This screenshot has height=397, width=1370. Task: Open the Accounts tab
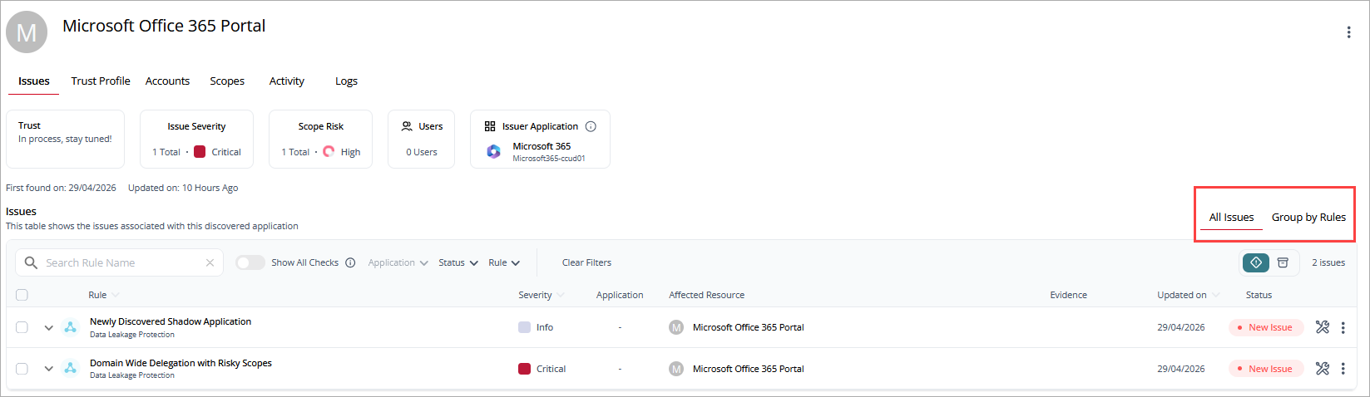coord(167,81)
